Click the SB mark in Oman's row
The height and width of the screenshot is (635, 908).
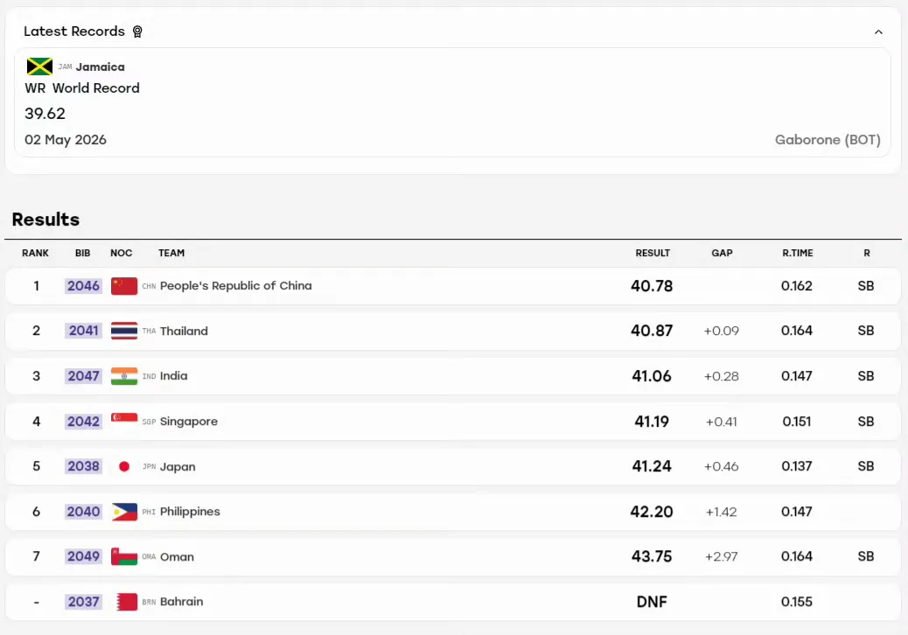pyautogui.click(x=866, y=556)
